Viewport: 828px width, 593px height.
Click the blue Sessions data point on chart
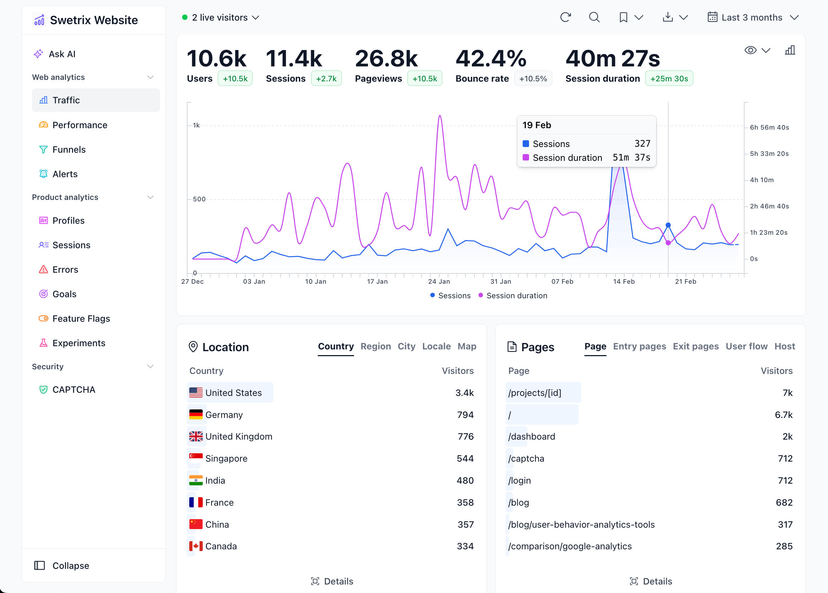[668, 225]
